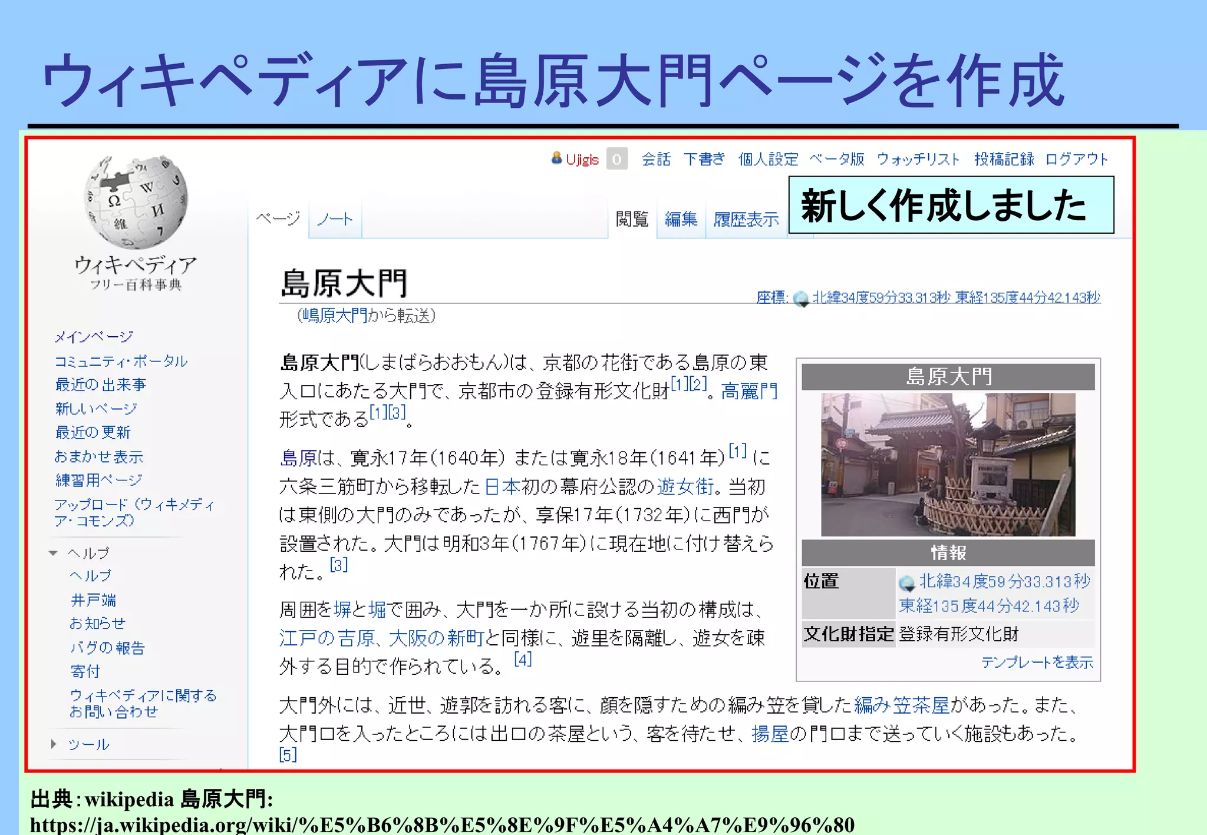1207x835 pixels.
Task: Open the ヘルプ link under help section
Action: pos(90,575)
